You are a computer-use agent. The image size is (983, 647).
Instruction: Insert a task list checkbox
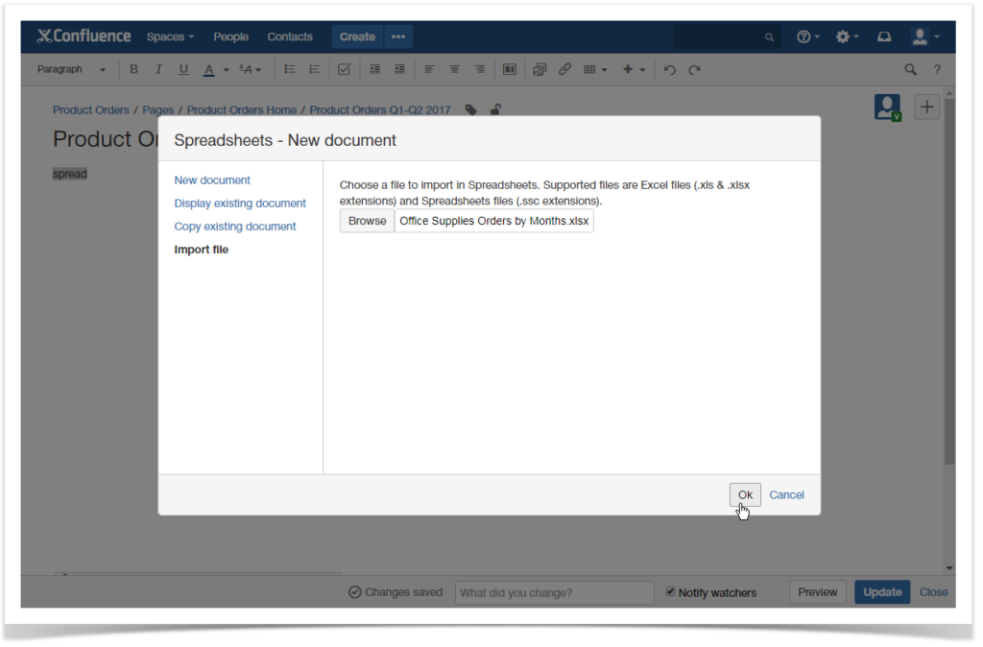(344, 69)
